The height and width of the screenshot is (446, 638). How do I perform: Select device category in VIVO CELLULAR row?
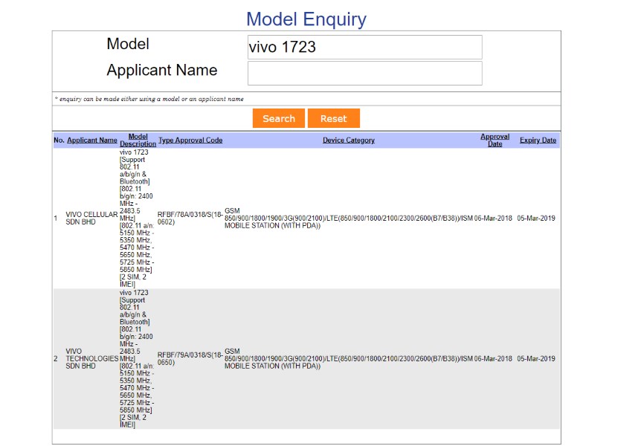[x=349, y=219]
